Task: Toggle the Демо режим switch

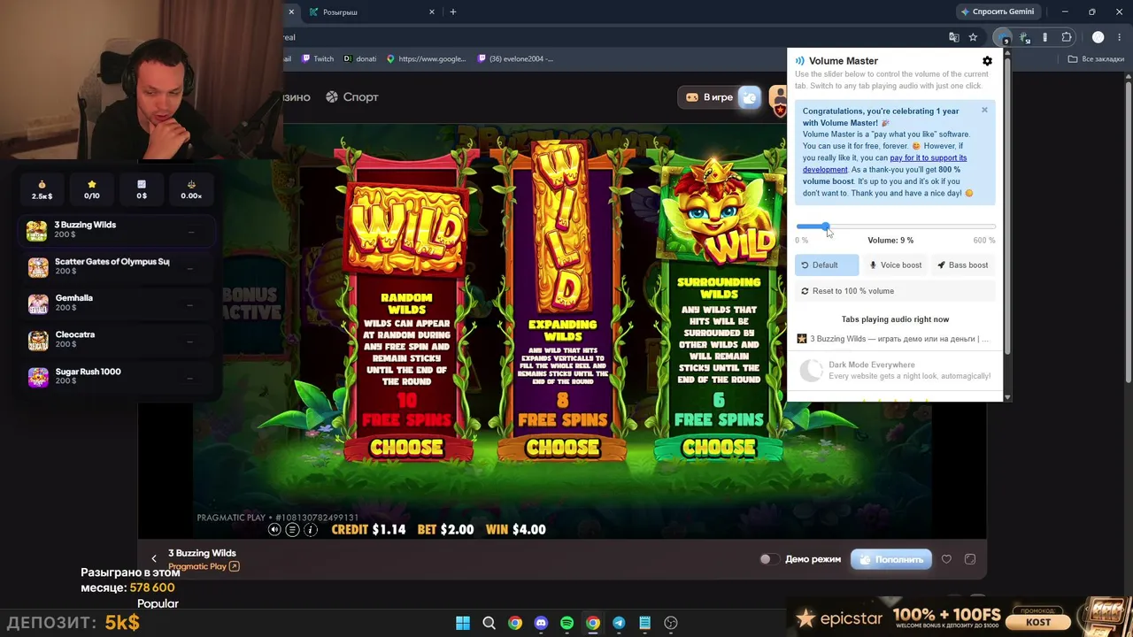Action: tap(768, 559)
